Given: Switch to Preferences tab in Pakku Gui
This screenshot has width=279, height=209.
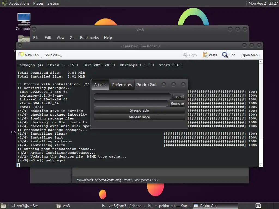Looking at the screenshot, I should click(x=122, y=85).
